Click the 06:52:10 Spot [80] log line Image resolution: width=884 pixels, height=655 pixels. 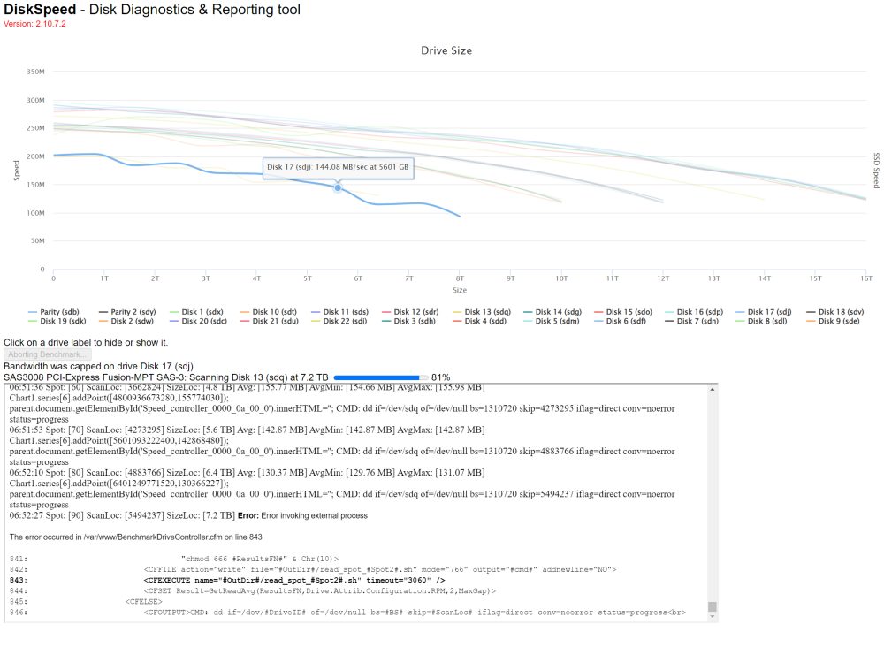pyautogui.click(x=247, y=472)
